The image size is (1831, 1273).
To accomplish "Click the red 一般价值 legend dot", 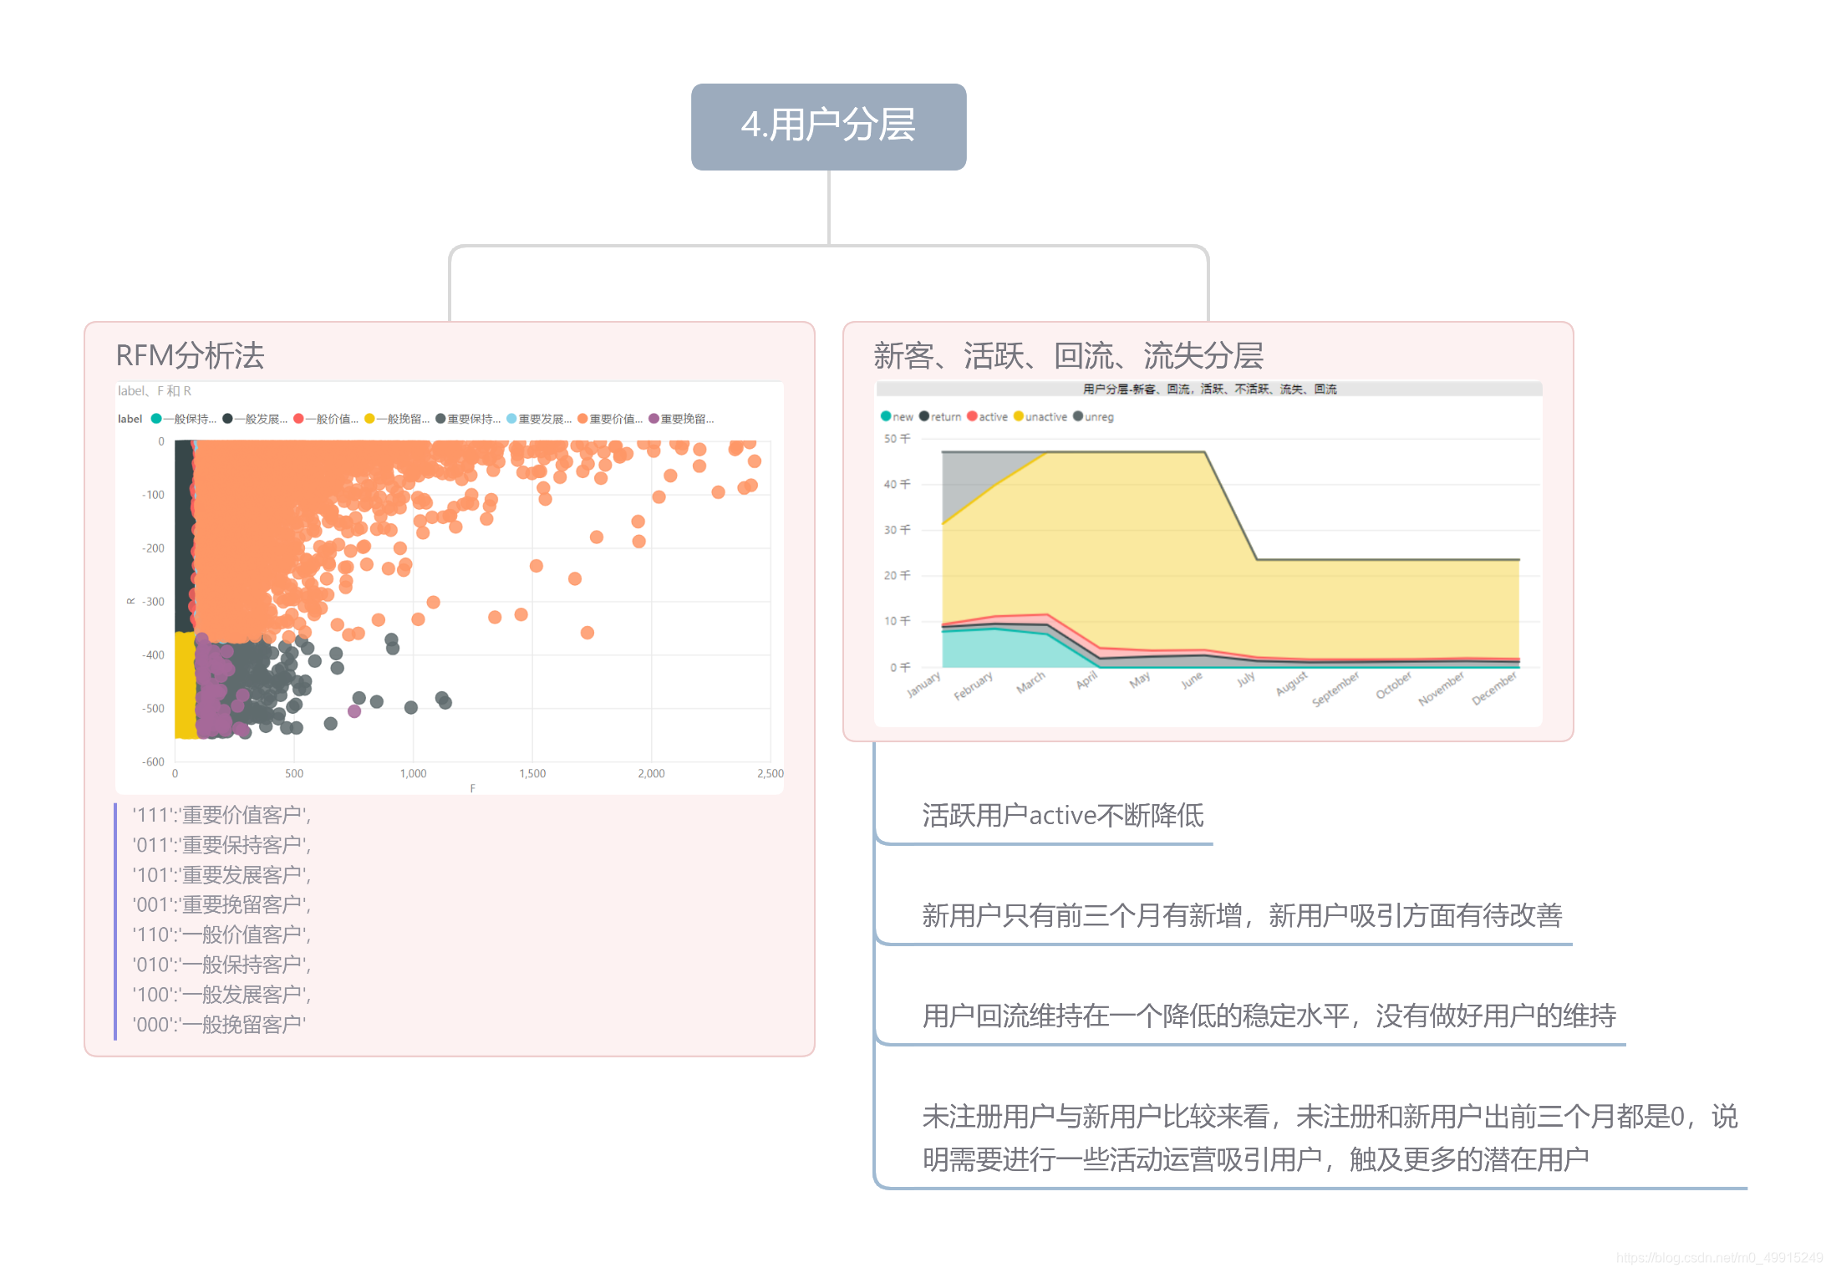I will tap(298, 419).
